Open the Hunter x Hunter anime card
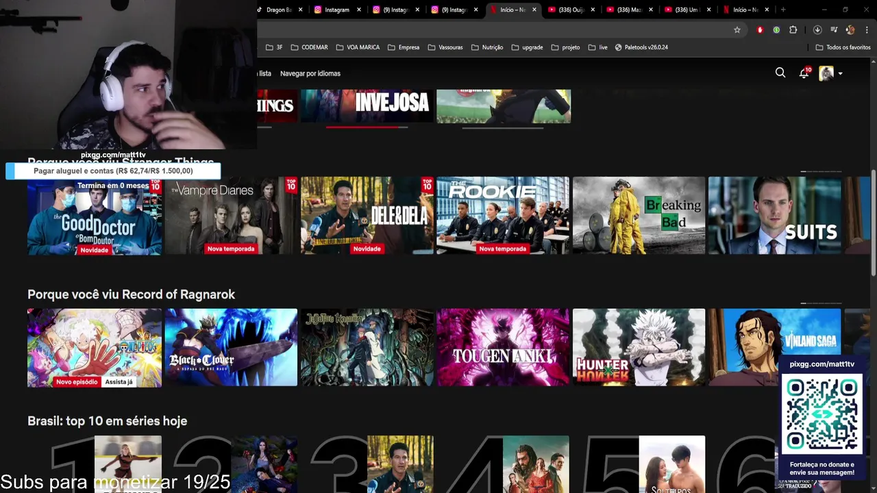The width and height of the screenshot is (877, 493). (x=639, y=347)
